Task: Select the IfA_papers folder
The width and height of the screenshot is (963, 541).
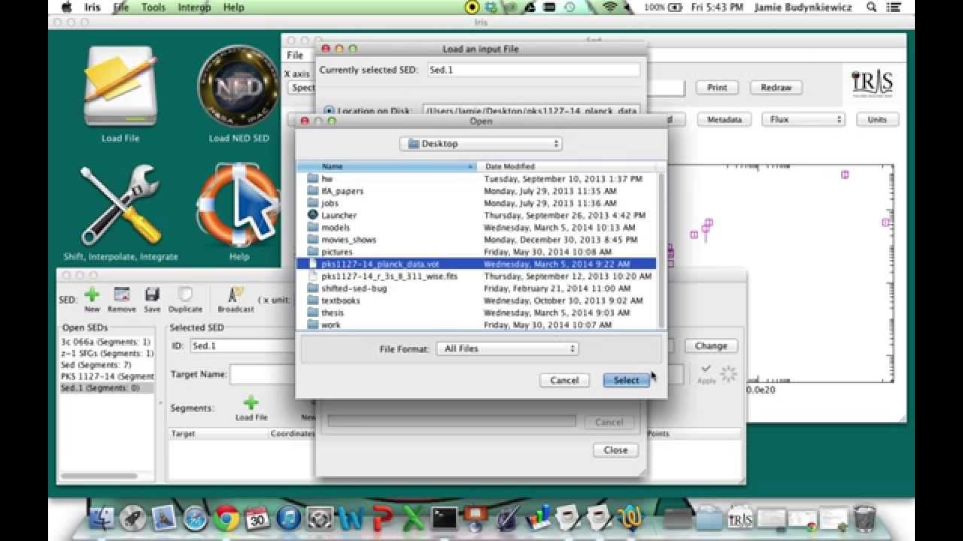Action: coord(476,191)
